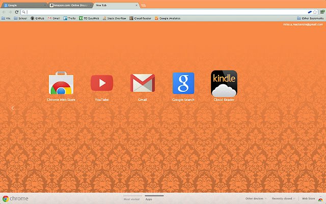The width and height of the screenshot is (326, 204).
Task: Expand the Other Bookmarks folder
Action: pyautogui.click(x=310, y=18)
